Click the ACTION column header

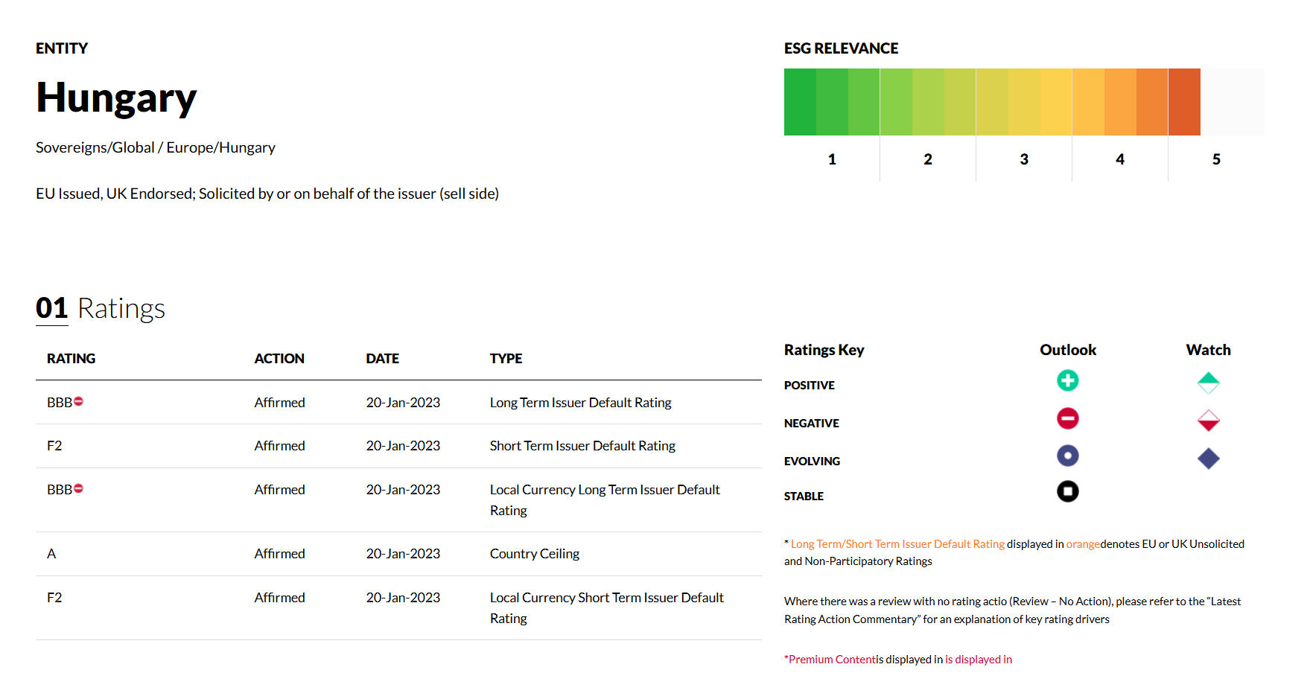[x=279, y=359]
